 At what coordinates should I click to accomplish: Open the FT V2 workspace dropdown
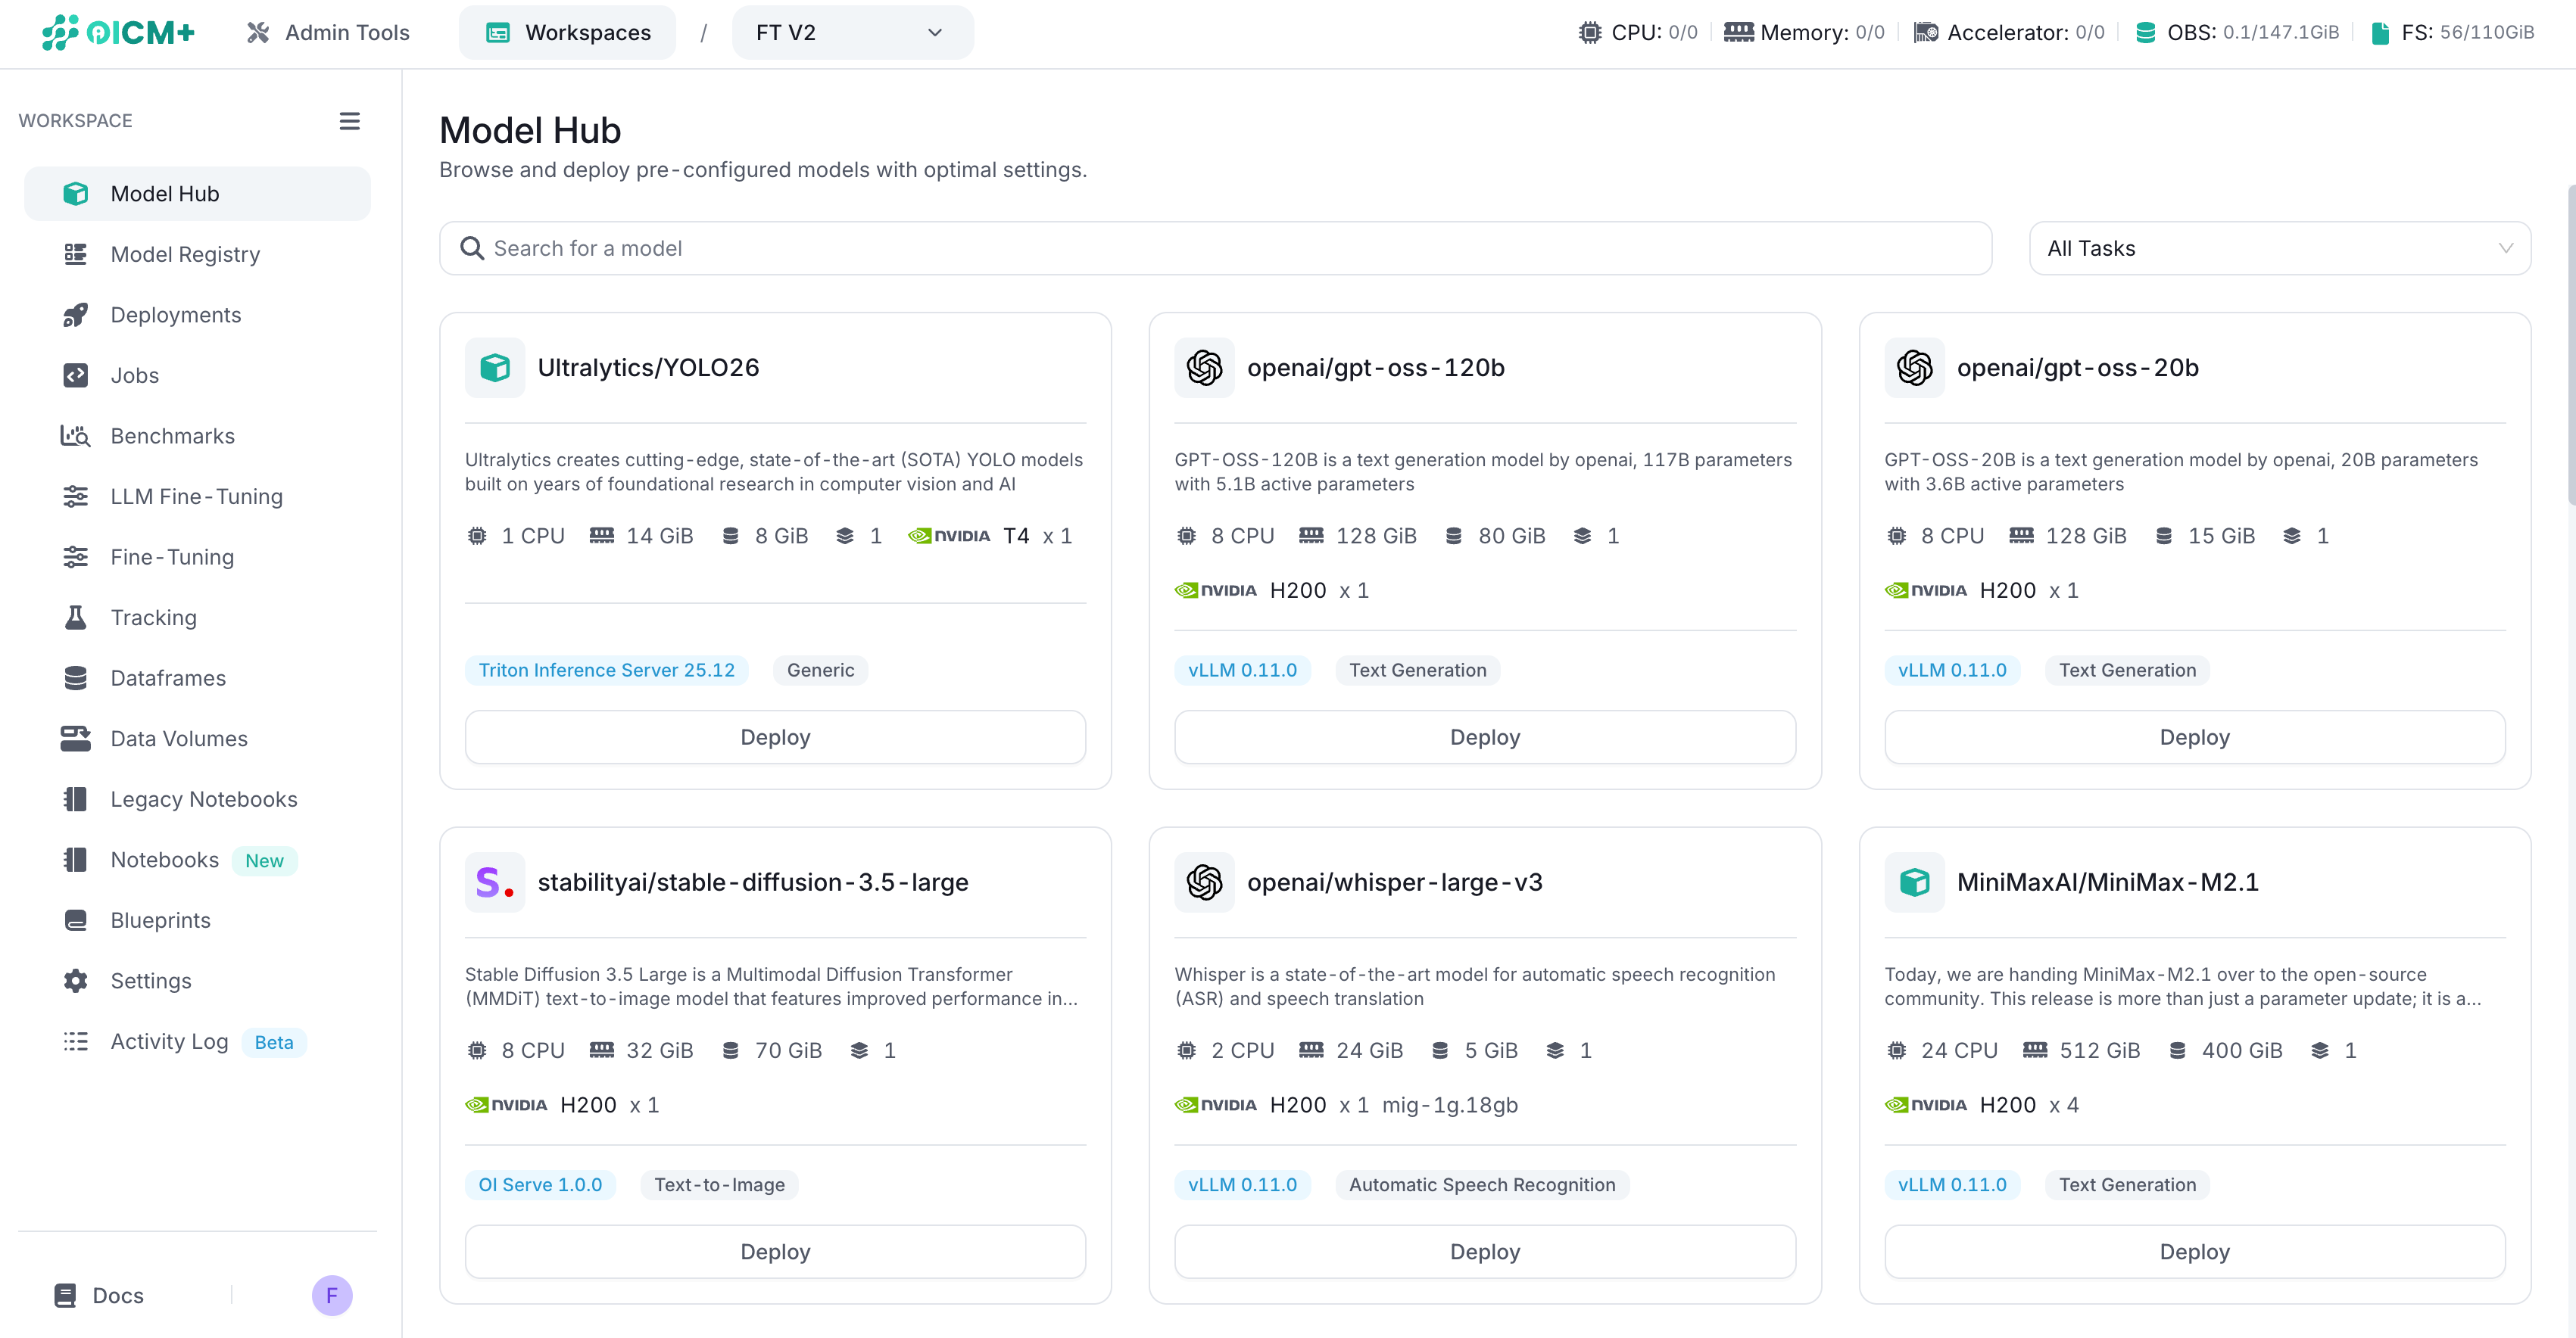click(852, 33)
